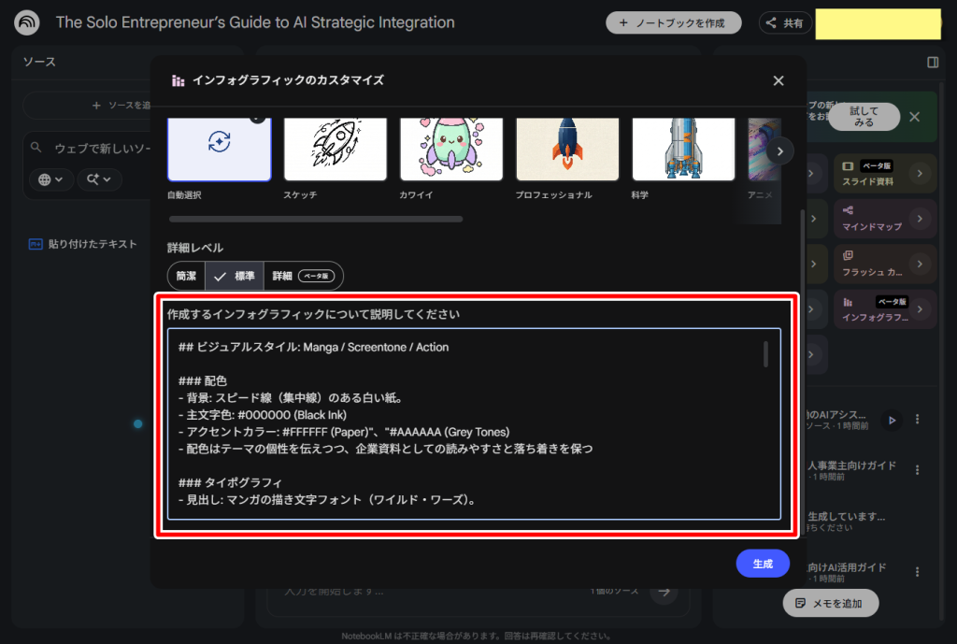Click the web source search field
The height and width of the screenshot is (644, 957).
coord(102,149)
